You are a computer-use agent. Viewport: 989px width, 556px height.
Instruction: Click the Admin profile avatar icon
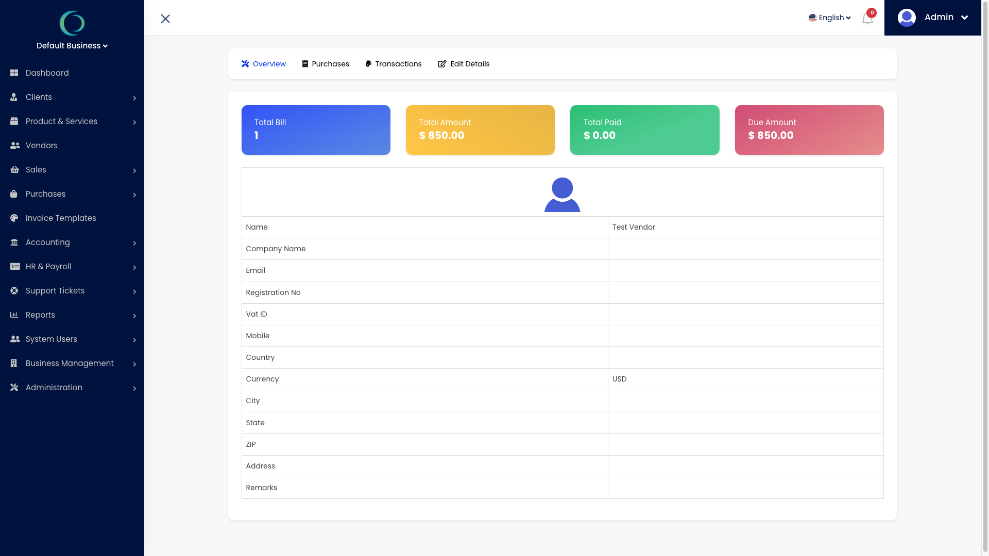tap(907, 17)
